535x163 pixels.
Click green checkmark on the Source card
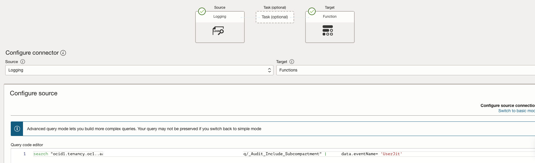pyautogui.click(x=202, y=11)
